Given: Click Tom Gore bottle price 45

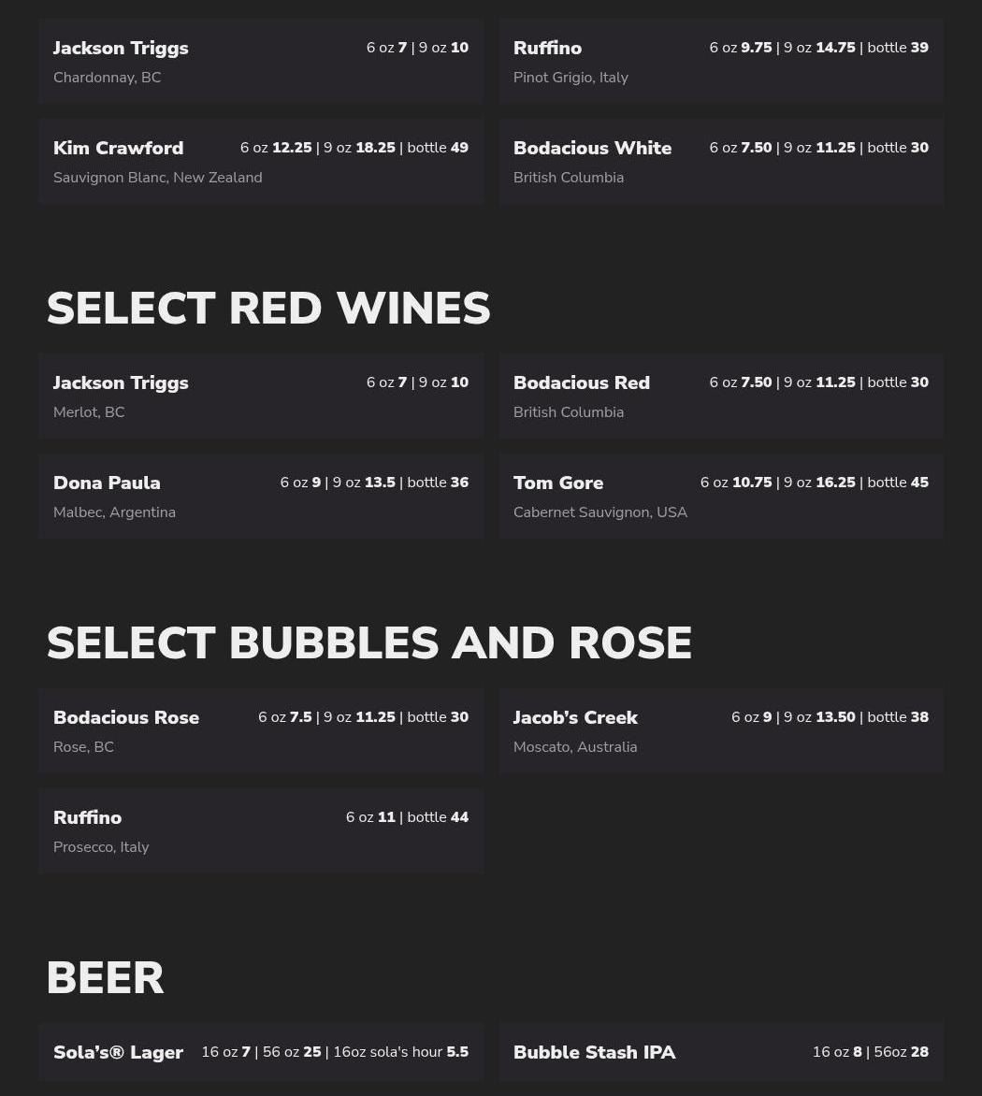Looking at the screenshot, I should point(919,483).
